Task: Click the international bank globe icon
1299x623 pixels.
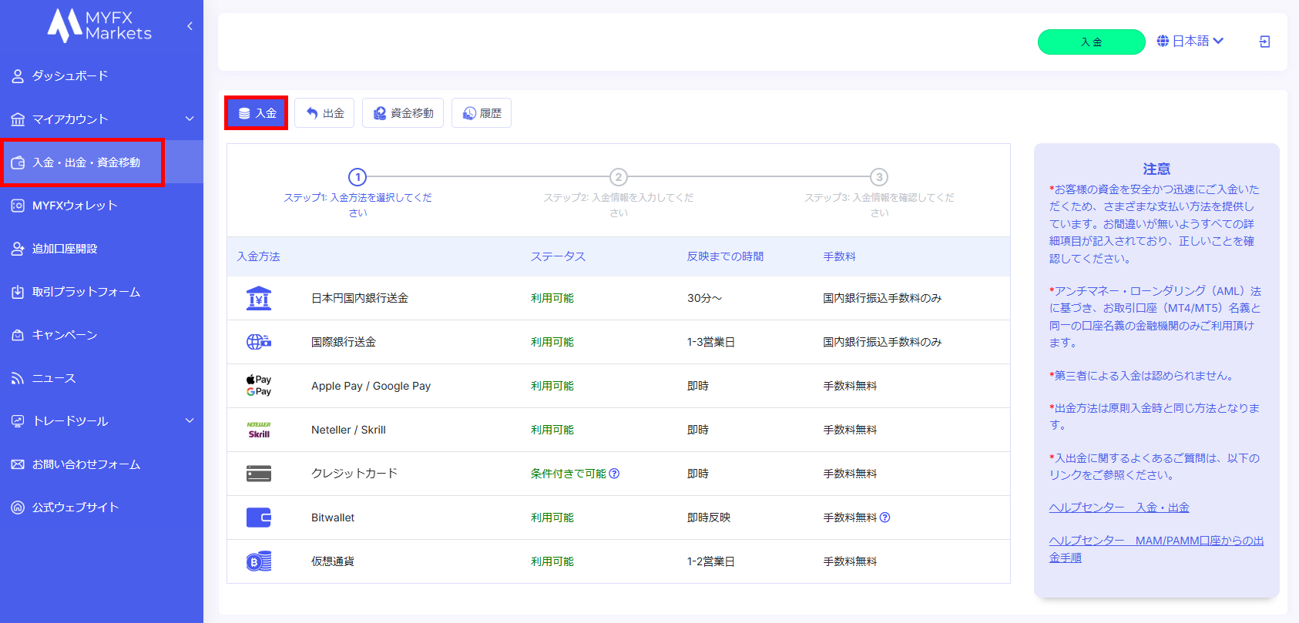Action: tap(259, 342)
